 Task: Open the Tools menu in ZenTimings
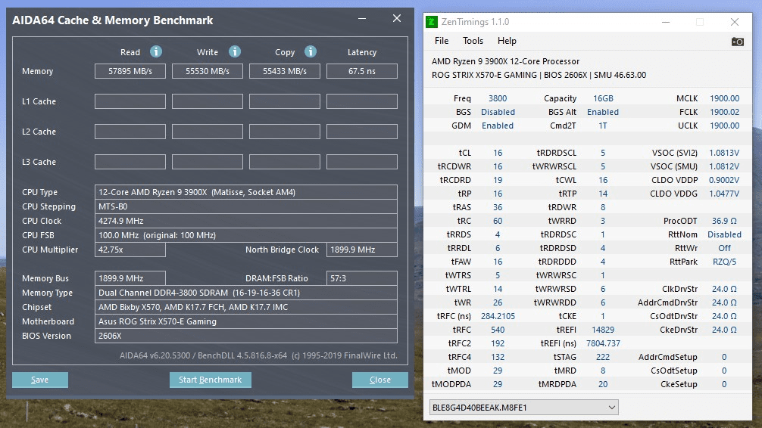tap(473, 41)
